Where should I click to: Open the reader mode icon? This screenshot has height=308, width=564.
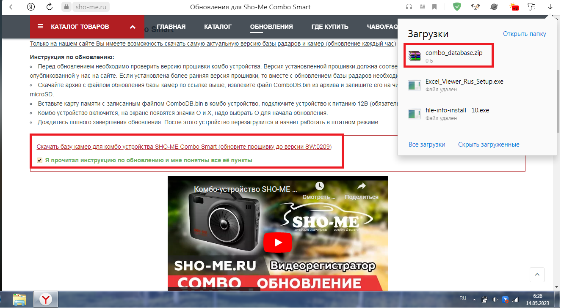coord(422,7)
